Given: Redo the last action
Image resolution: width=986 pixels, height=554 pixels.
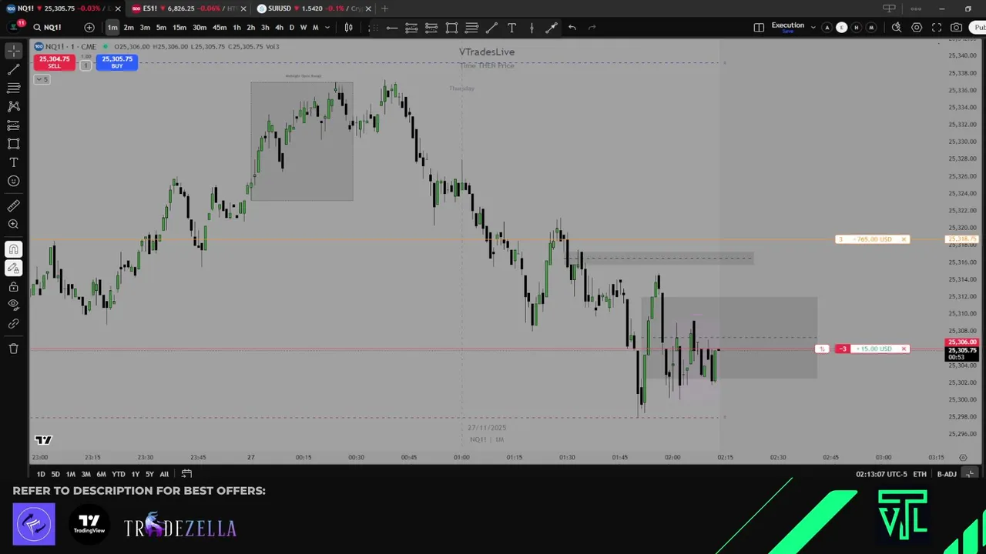Looking at the screenshot, I should point(592,28).
